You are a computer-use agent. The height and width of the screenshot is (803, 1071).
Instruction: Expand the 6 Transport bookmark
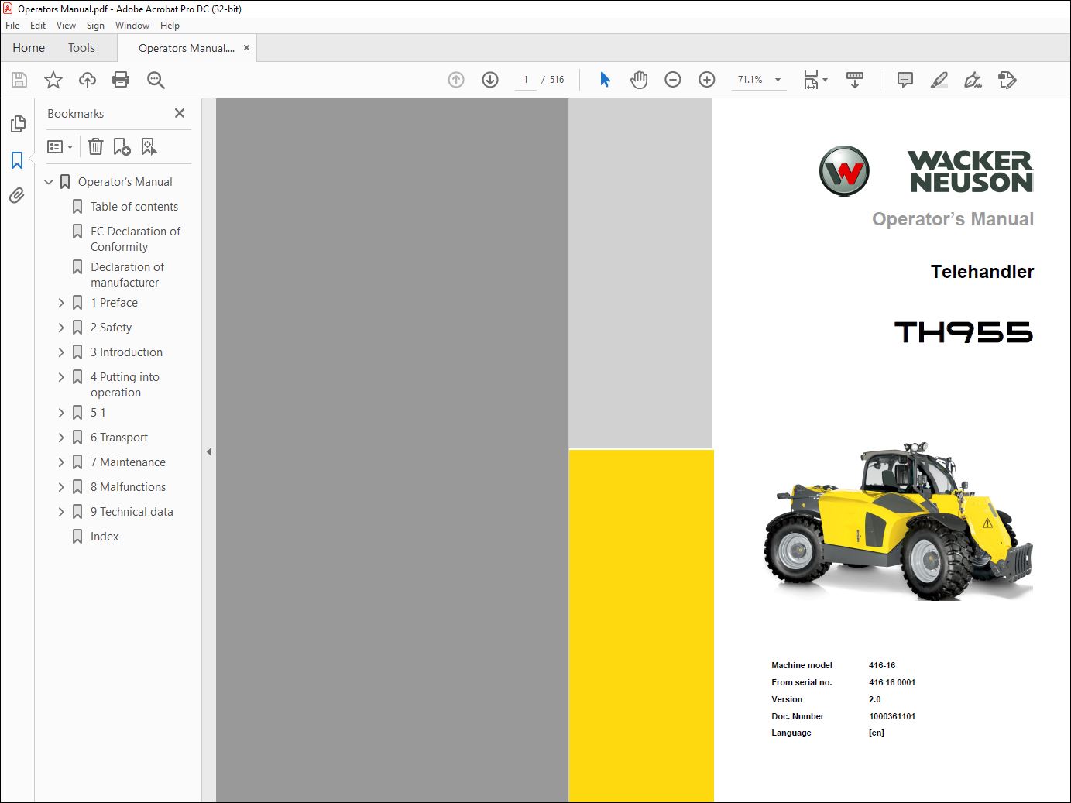(61, 438)
